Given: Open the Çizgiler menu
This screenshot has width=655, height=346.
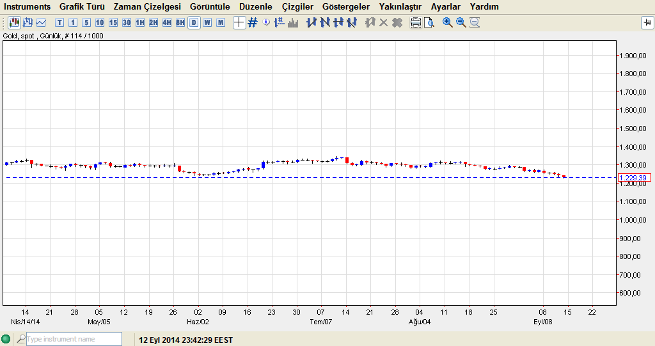Looking at the screenshot, I should [x=297, y=6].
